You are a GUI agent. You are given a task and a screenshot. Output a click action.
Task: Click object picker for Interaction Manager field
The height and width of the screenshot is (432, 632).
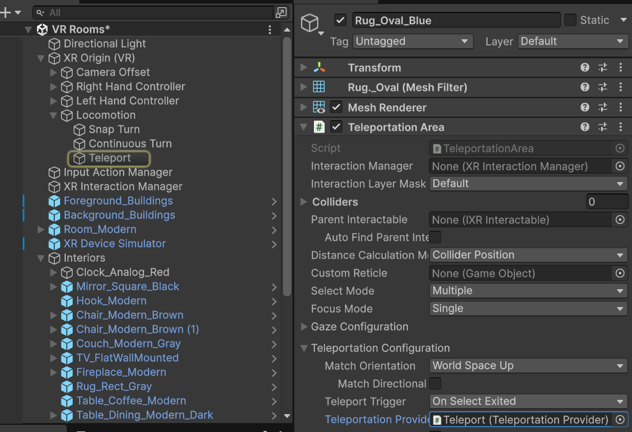(620, 166)
